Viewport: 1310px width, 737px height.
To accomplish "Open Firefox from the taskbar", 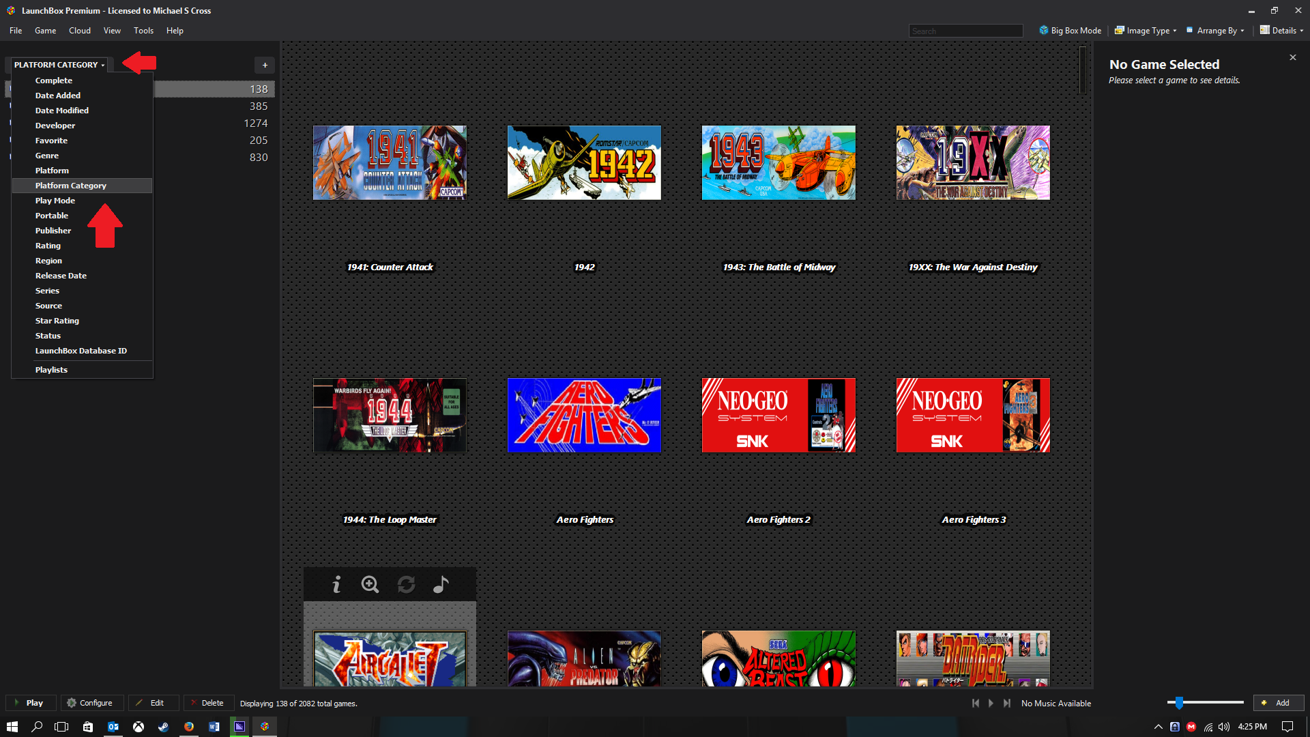I will [x=189, y=727].
